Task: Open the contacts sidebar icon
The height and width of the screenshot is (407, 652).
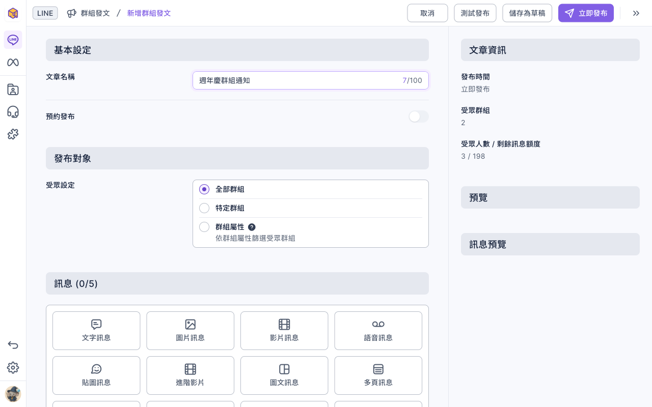Action: (x=13, y=90)
